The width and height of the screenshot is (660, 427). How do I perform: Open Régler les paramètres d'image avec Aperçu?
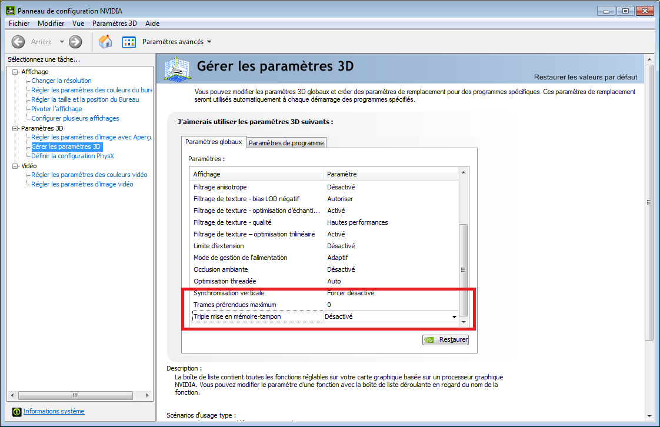point(92,137)
